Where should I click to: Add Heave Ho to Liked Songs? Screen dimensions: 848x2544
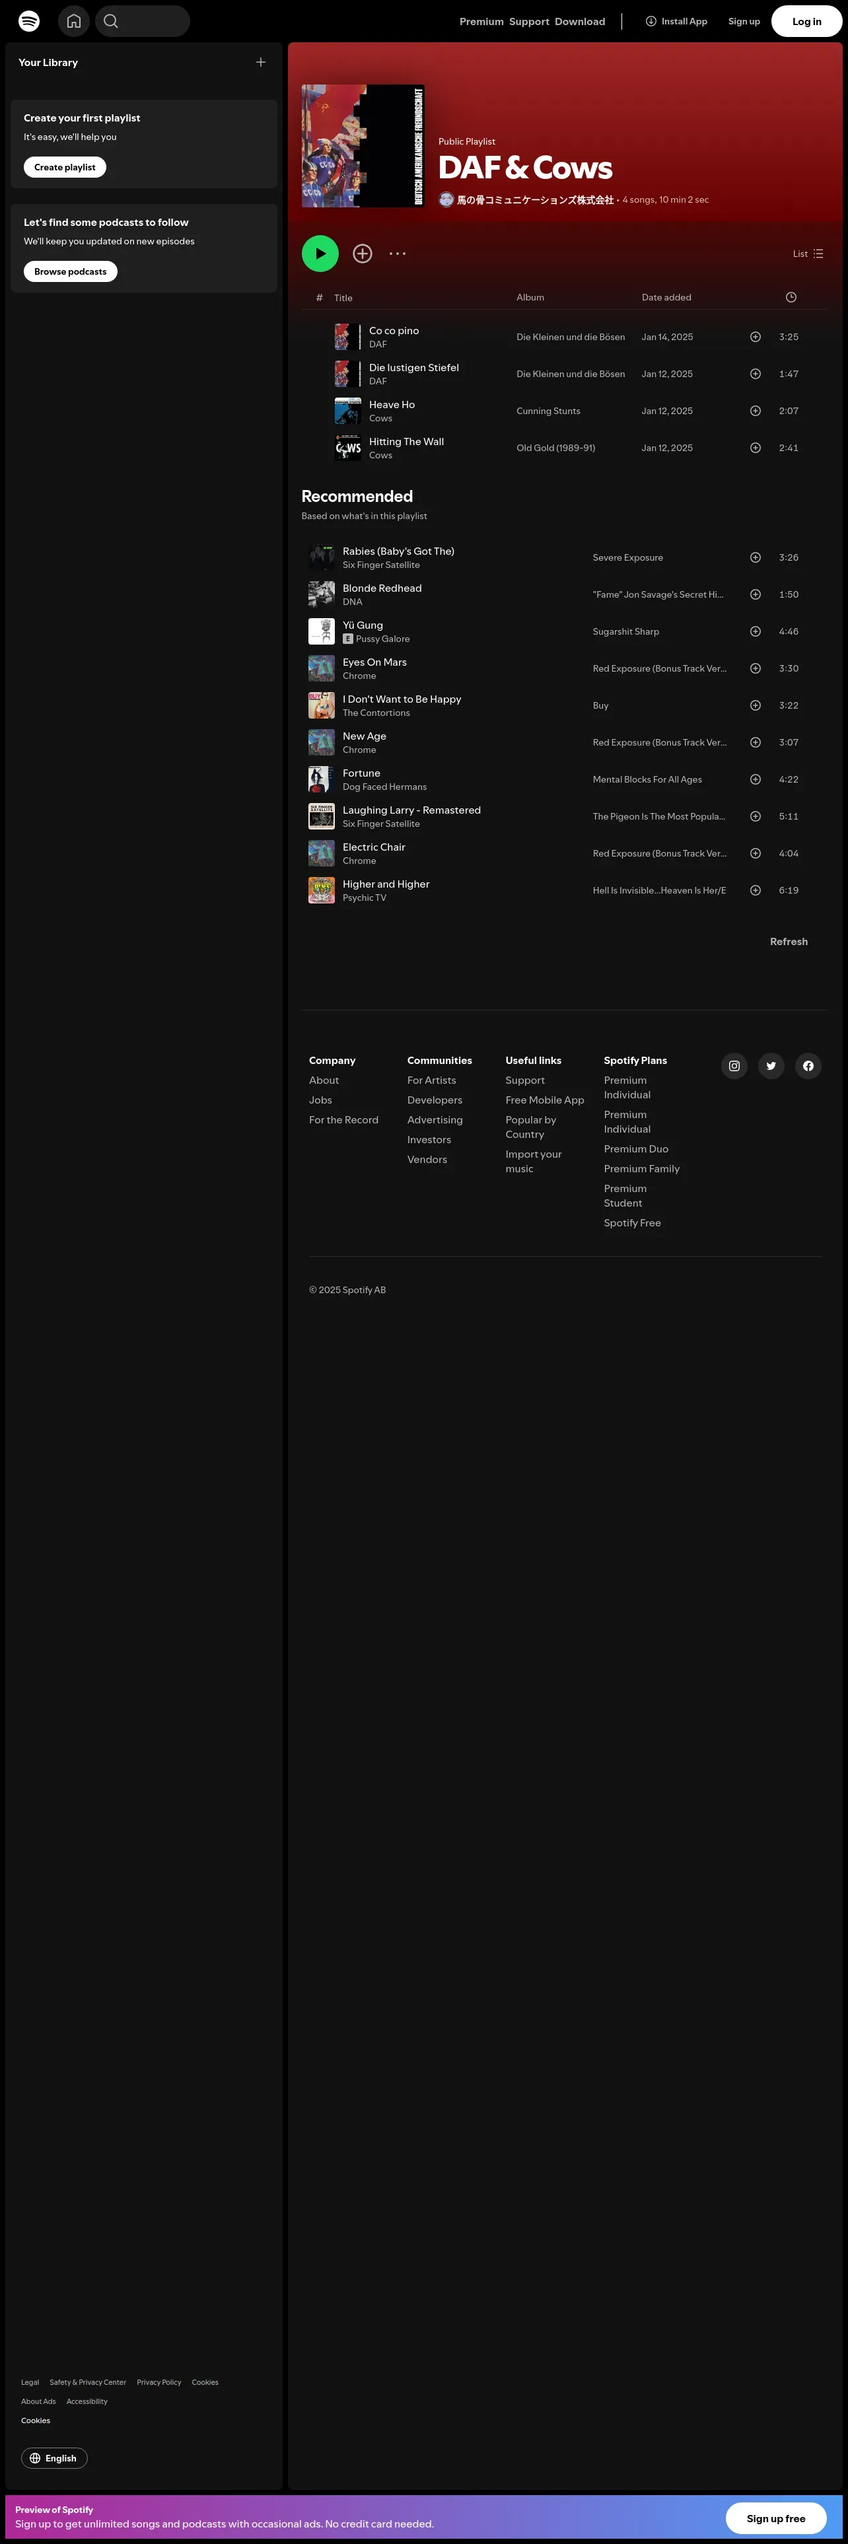tap(755, 411)
